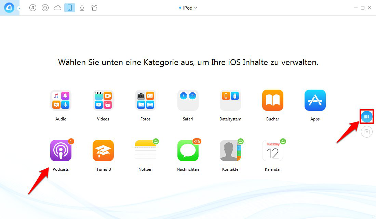Open the download tab icon
Viewport: 376px width, 219px height.
[x=82, y=8]
